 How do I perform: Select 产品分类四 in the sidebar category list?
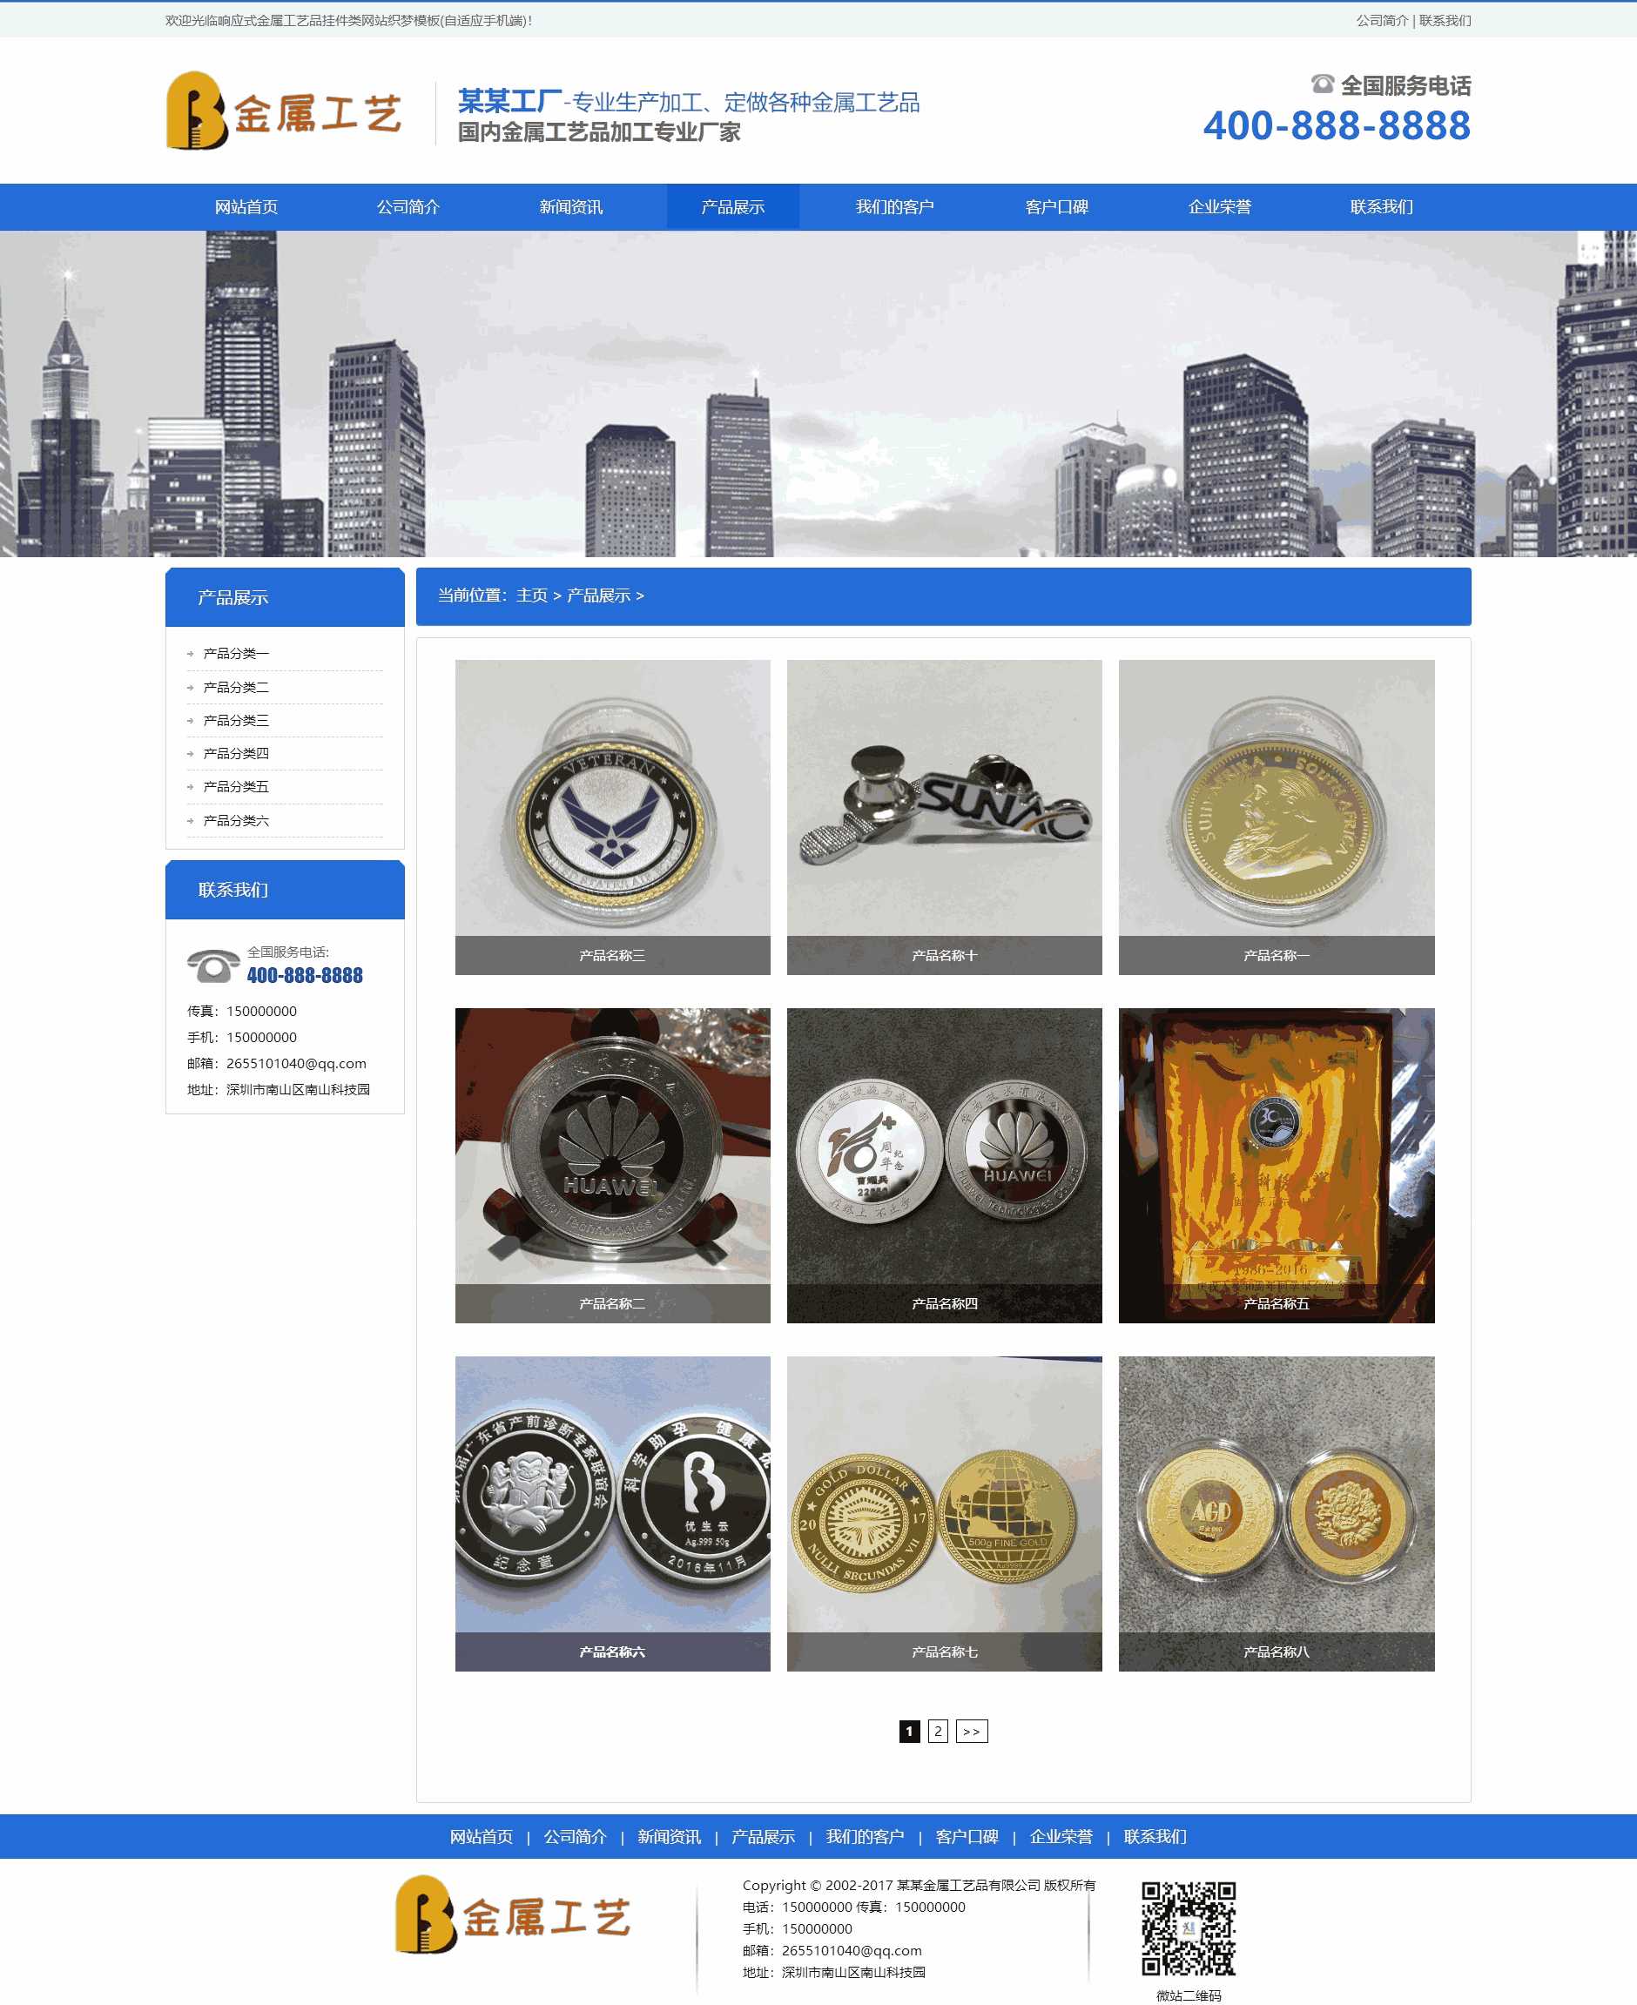[236, 753]
